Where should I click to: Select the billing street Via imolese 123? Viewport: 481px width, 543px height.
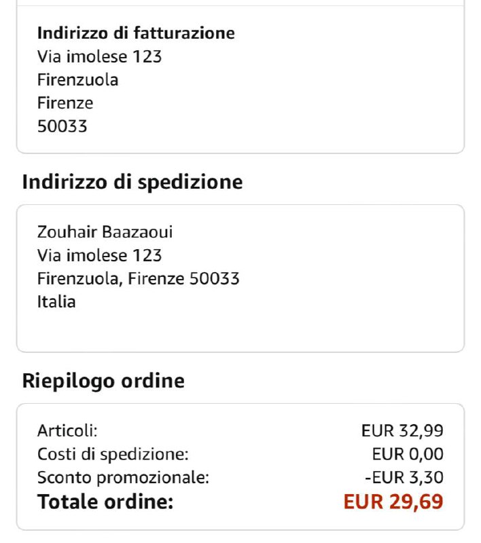pos(99,56)
